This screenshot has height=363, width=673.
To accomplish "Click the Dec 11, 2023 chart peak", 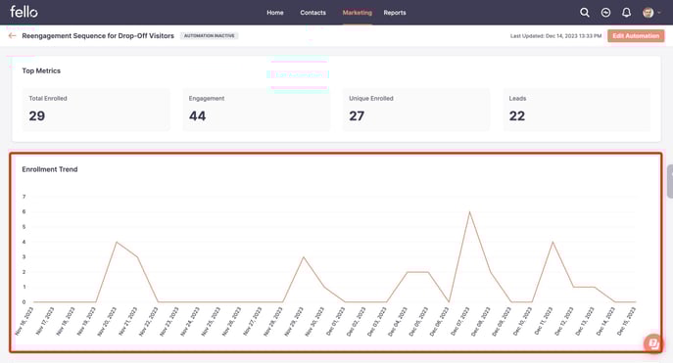I will click(553, 242).
